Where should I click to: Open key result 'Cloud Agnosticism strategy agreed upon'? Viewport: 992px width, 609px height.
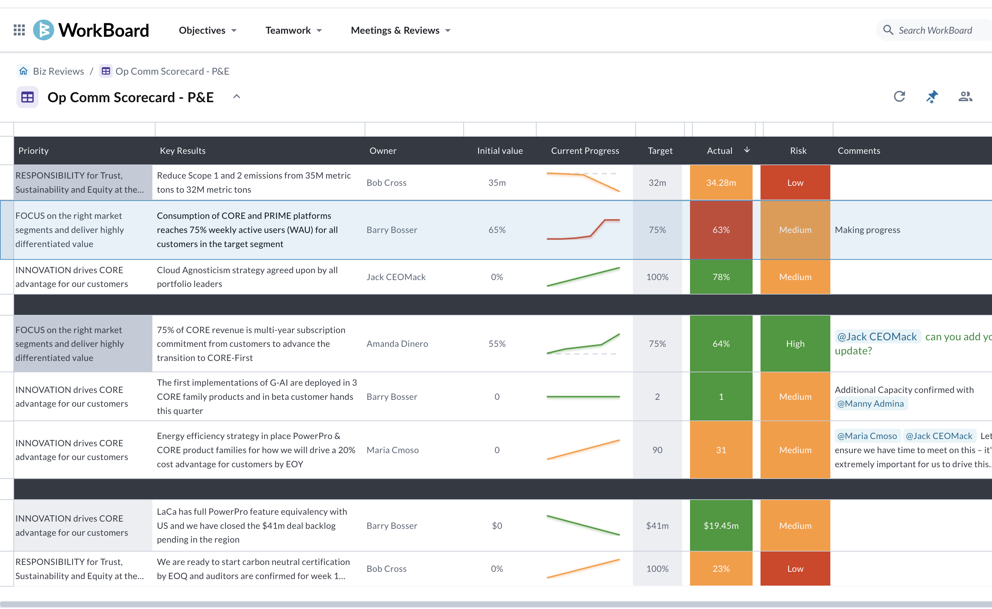247,277
